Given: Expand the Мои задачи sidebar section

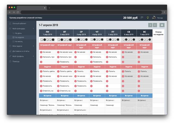Looking at the screenshot, I should click(x=33, y=46).
